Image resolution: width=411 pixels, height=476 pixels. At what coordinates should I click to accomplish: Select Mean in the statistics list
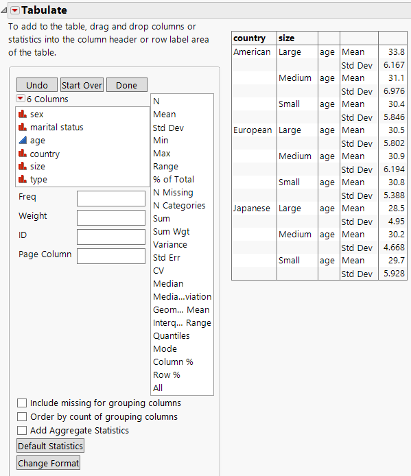tap(165, 114)
